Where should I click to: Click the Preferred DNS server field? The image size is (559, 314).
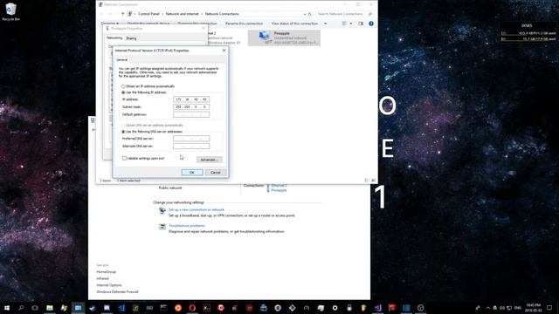point(191,139)
